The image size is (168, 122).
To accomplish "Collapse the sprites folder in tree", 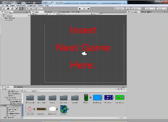I will point(3,106).
